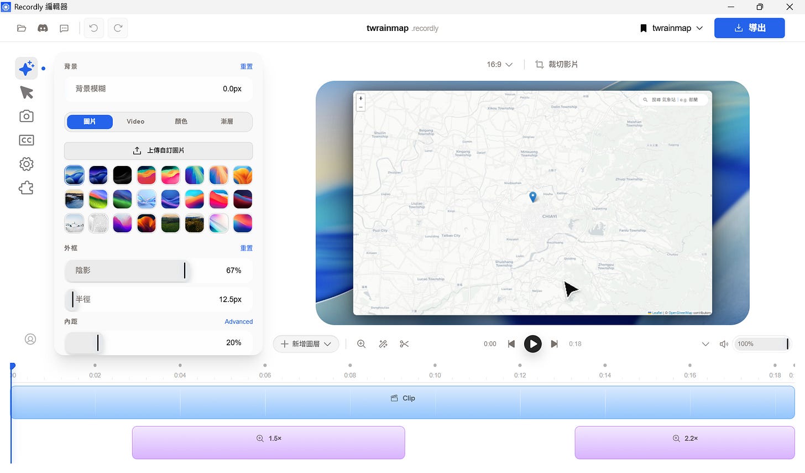Select the first blue wave wallpaper thumbnail
This screenshot has width=805, height=473.
tap(75, 175)
